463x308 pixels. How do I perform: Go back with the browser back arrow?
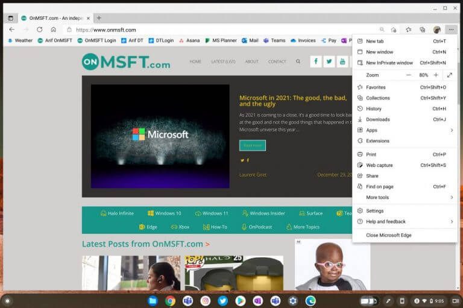pyautogui.click(x=12, y=30)
